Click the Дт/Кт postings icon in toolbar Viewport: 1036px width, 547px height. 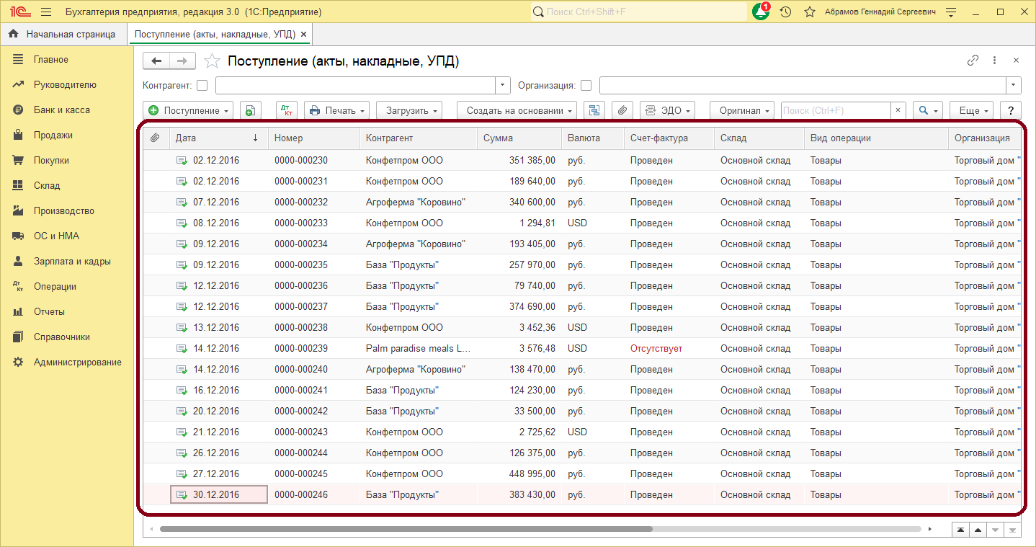click(287, 110)
